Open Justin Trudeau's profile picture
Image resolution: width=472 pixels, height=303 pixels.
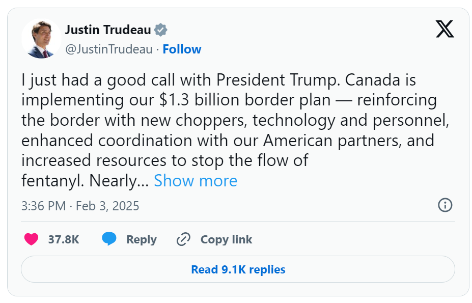pyautogui.click(x=42, y=39)
